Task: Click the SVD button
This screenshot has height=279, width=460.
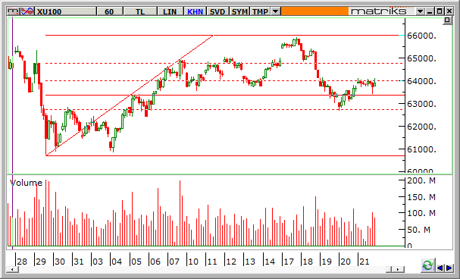Action: coord(217,11)
